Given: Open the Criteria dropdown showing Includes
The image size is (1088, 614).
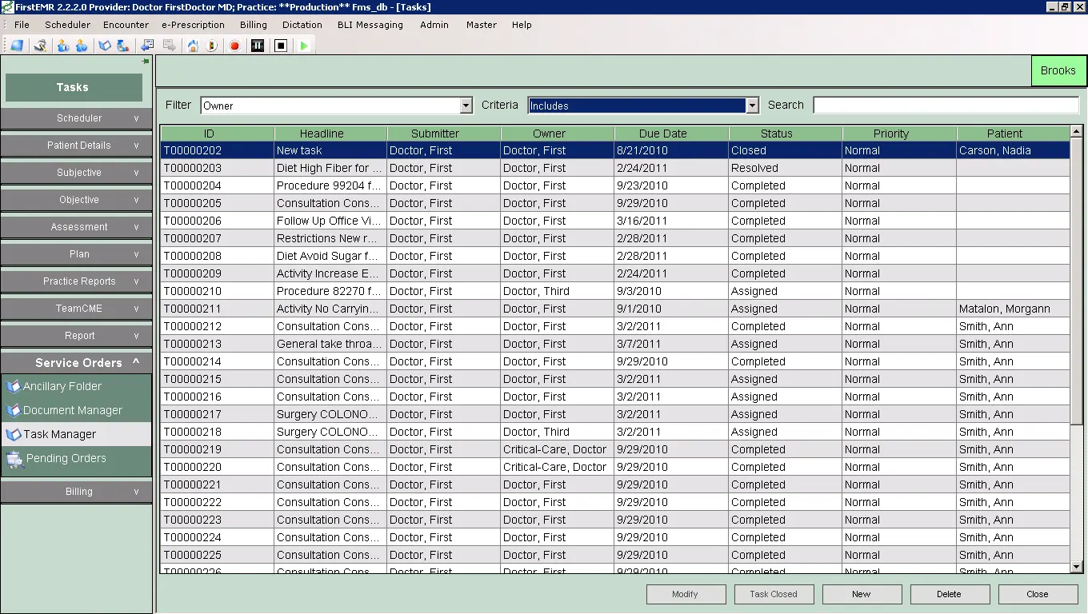Looking at the screenshot, I should (x=750, y=105).
